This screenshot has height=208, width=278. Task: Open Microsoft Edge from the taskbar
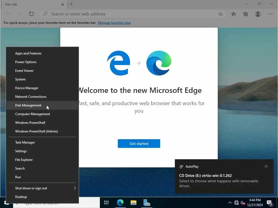coord(120,203)
